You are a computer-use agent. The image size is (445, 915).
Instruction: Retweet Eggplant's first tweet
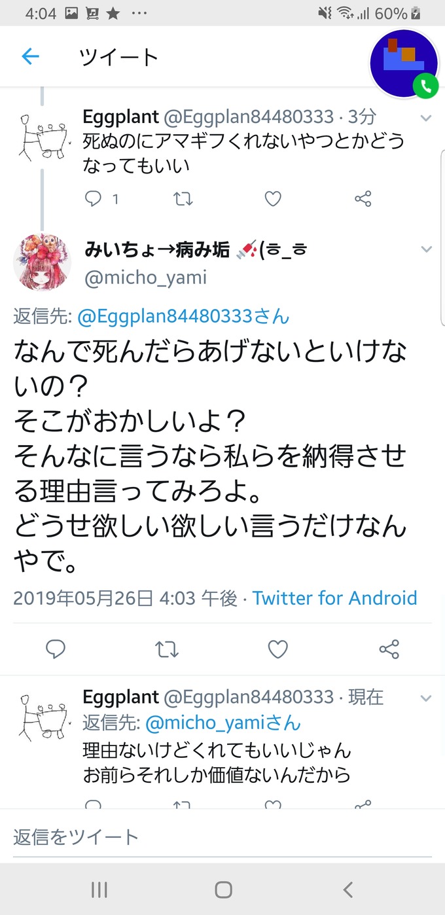point(183,198)
